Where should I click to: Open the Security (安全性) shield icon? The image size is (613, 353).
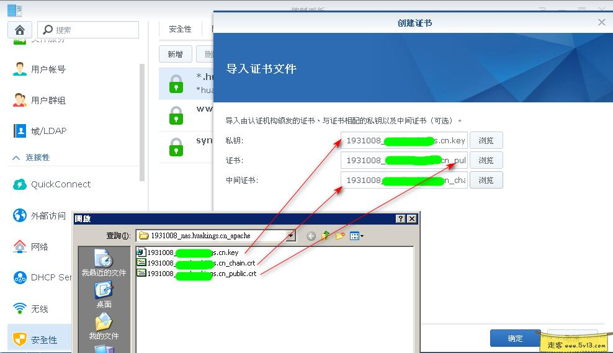[x=20, y=339]
